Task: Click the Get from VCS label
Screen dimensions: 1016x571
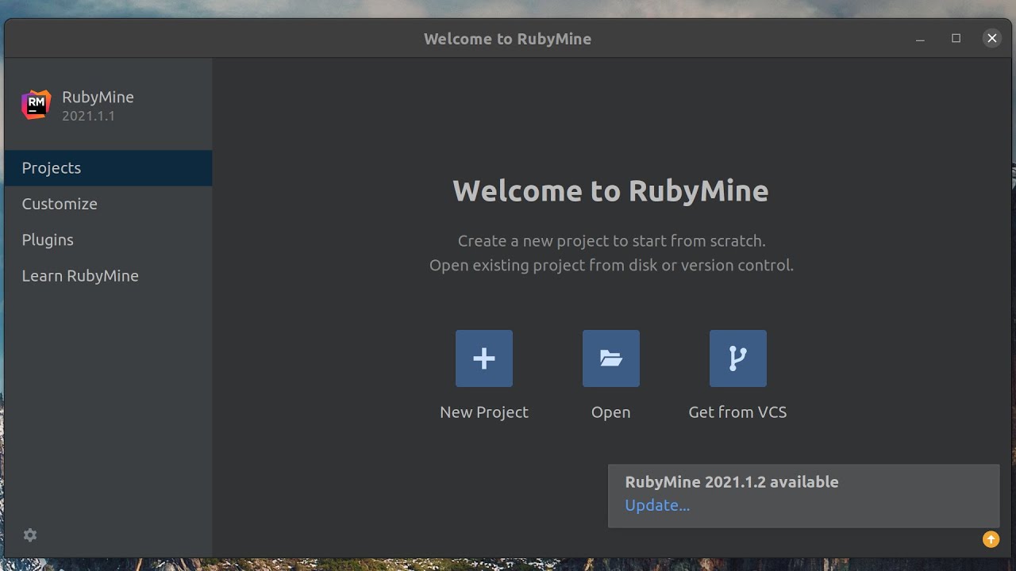Action: click(737, 412)
